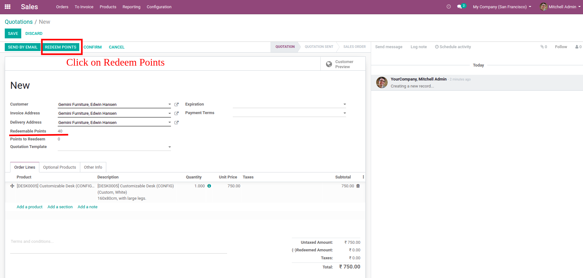The width and height of the screenshot is (583, 278).
Task: Open column options kebab in order table
Action: [x=363, y=177]
